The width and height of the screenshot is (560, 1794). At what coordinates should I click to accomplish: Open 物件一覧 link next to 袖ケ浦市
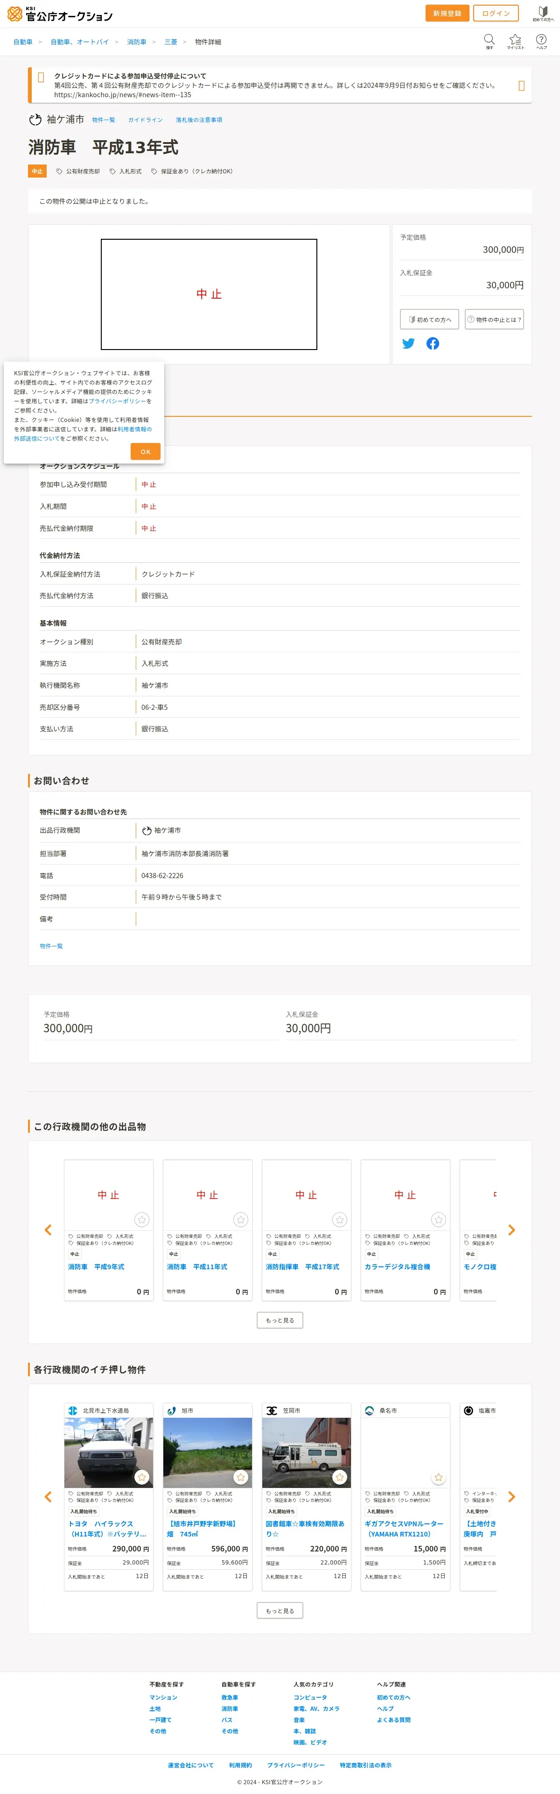click(104, 120)
